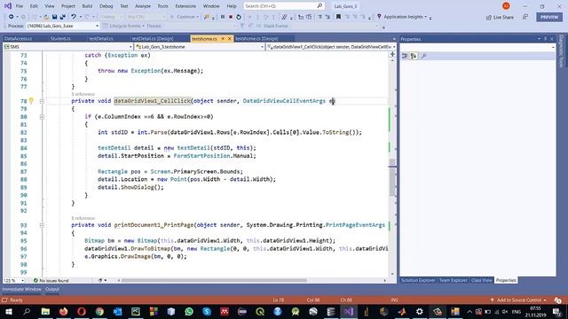This screenshot has width=568, height=319.
Task: Switch to the testDetail.cs [Design] tab
Action: 153,39
